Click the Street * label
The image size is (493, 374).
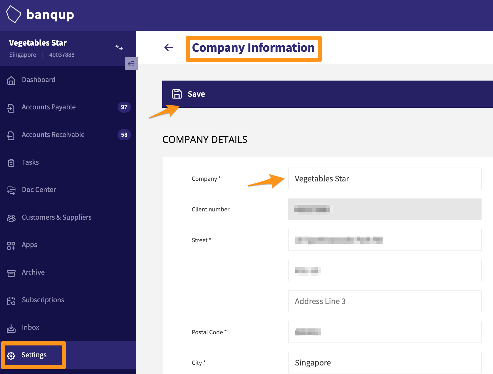coord(202,240)
